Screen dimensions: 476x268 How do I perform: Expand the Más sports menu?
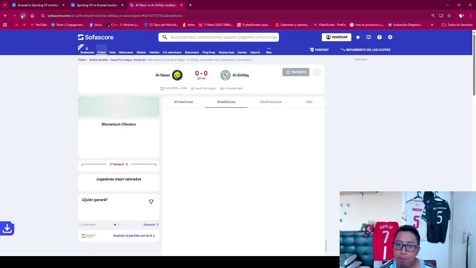click(269, 50)
